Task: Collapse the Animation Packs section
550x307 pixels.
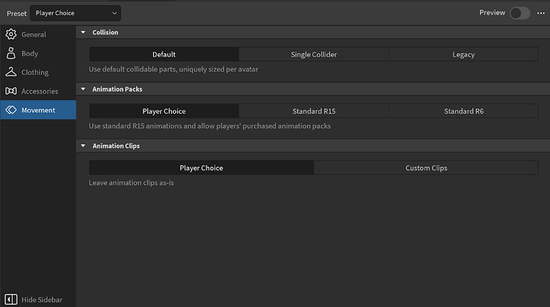Action: tap(83, 89)
